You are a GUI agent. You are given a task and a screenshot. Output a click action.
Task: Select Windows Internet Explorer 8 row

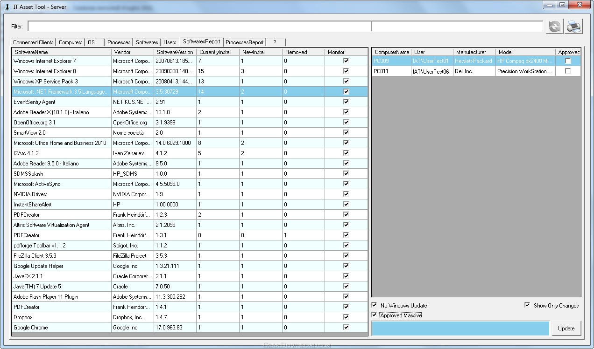tap(190, 71)
